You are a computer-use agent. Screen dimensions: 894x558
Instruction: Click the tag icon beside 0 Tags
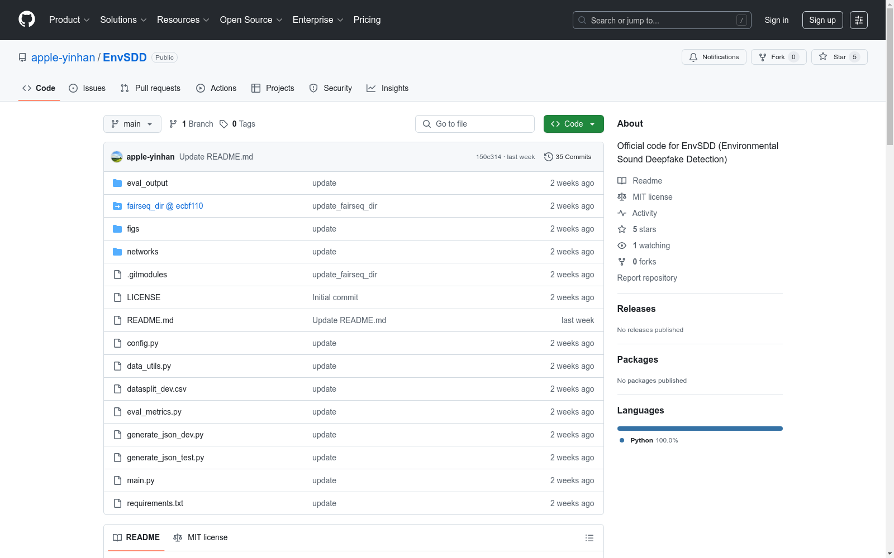223,124
